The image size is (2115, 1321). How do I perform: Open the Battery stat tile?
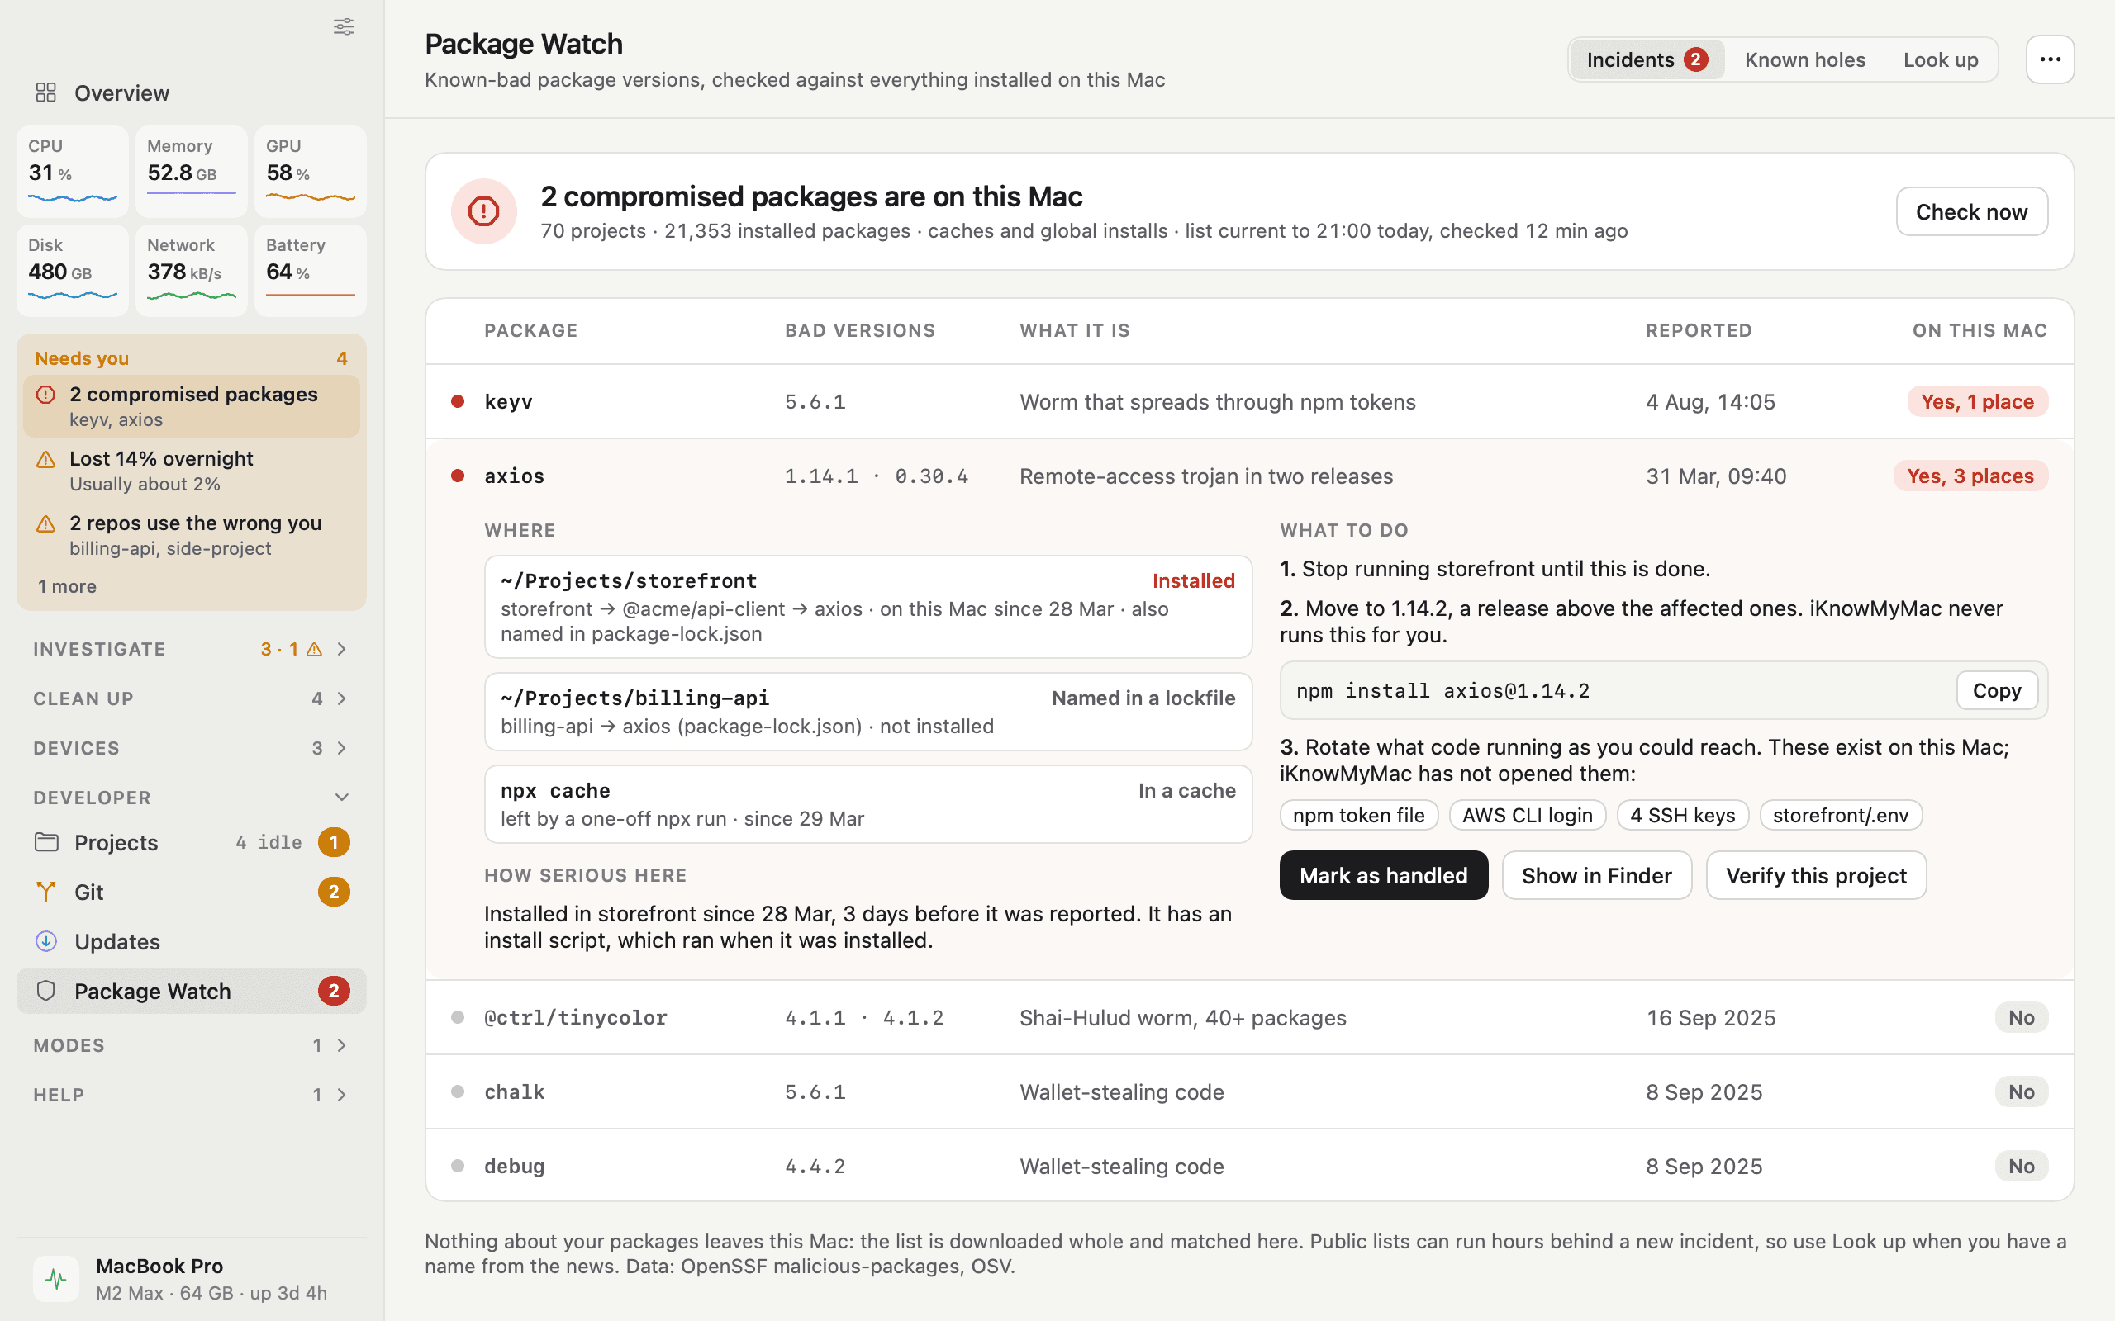coord(311,271)
